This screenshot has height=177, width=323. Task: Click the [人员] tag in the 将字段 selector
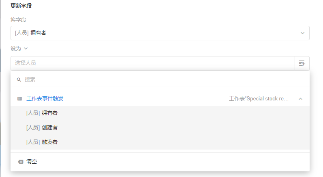(x=21, y=33)
